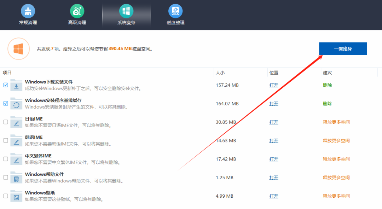Select the Windows壁纸 title text
Image resolution: width=382 pixels, height=209 pixels.
coord(40,193)
